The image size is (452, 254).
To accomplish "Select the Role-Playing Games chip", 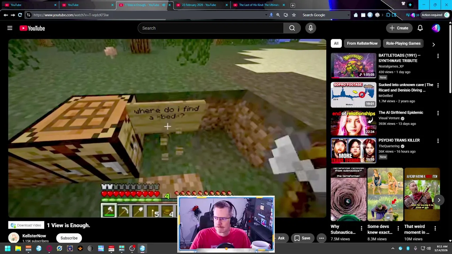I will pyautogui.click(x=403, y=43).
